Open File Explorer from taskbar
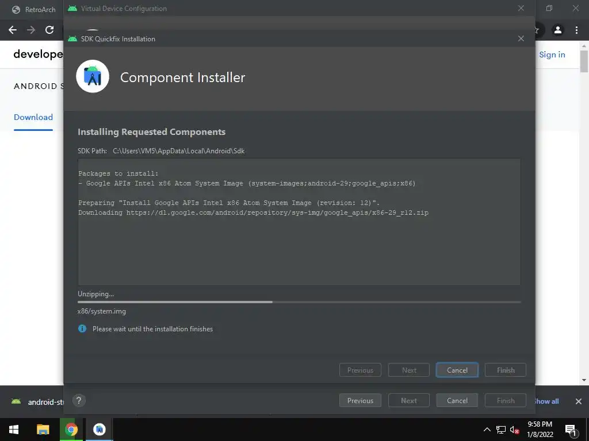 pyautogui.click(x=43, y=430)
